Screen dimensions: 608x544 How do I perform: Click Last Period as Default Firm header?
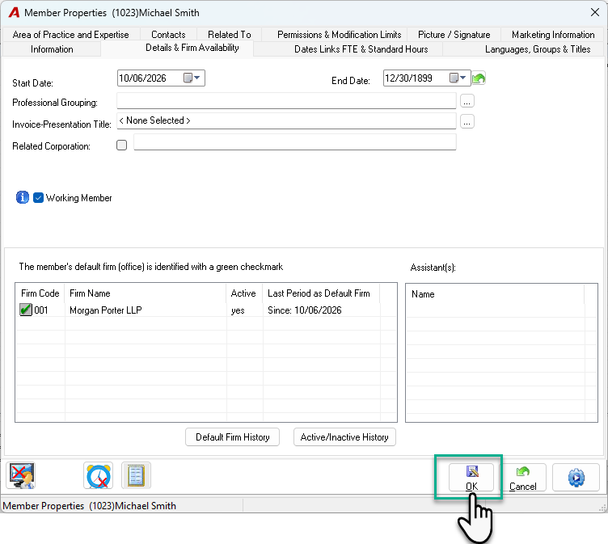click(x=322, y=293)
